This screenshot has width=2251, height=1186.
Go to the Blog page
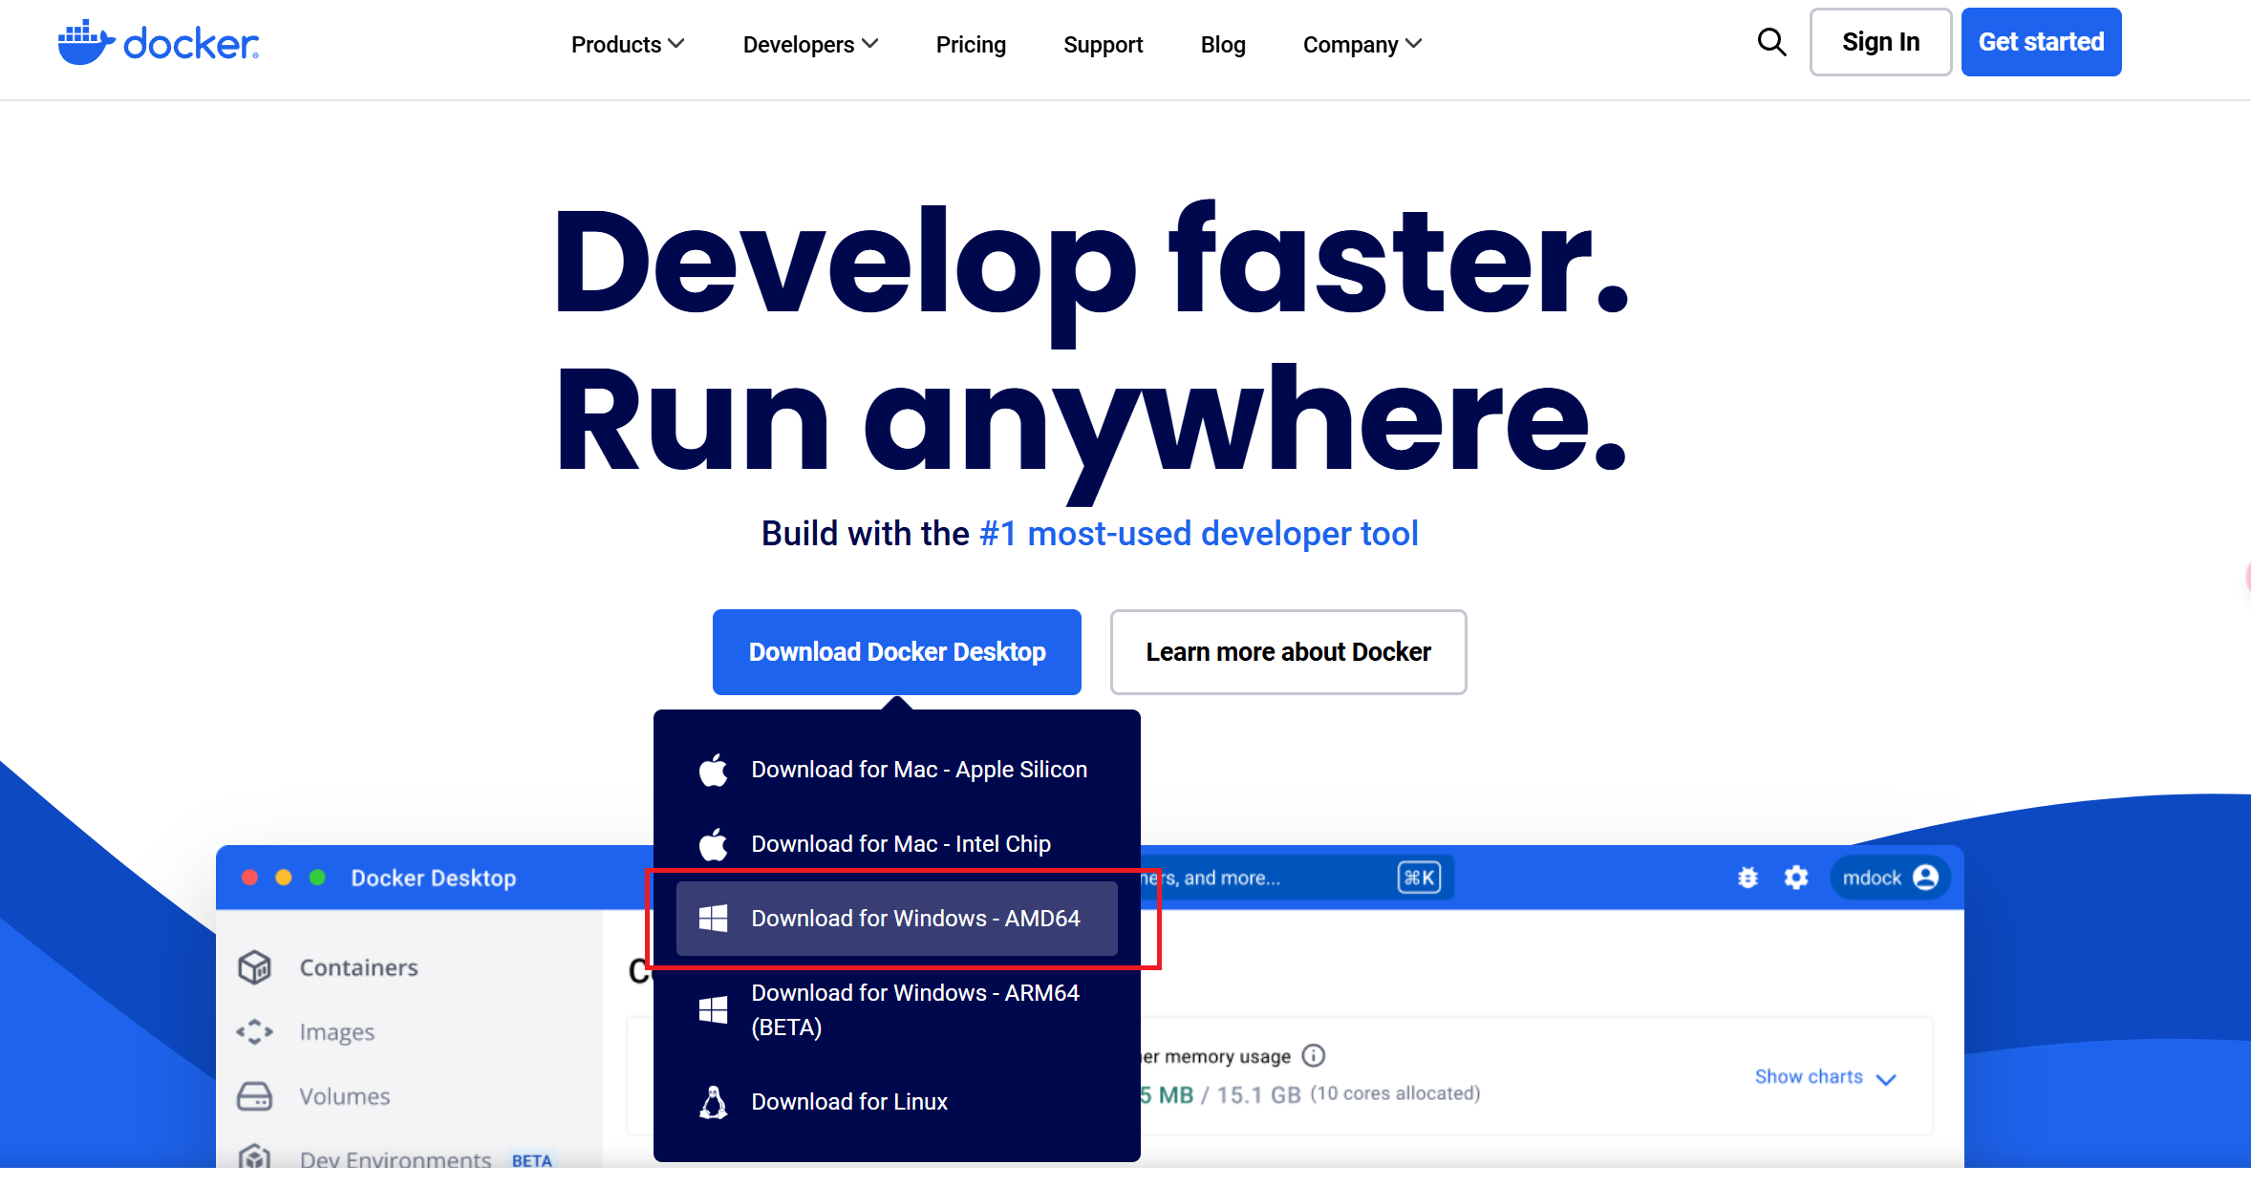pos(1223,45)
